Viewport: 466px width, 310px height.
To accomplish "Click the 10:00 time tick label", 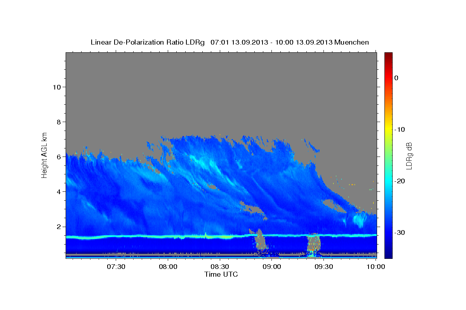I will [376, 267].
